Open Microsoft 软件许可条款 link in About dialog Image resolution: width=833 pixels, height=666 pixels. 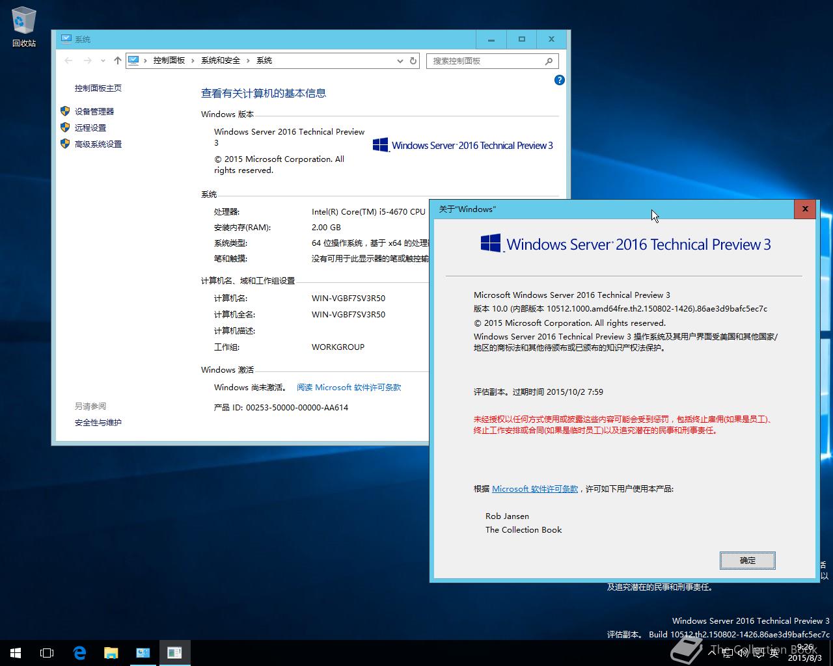tap(535, 488)
